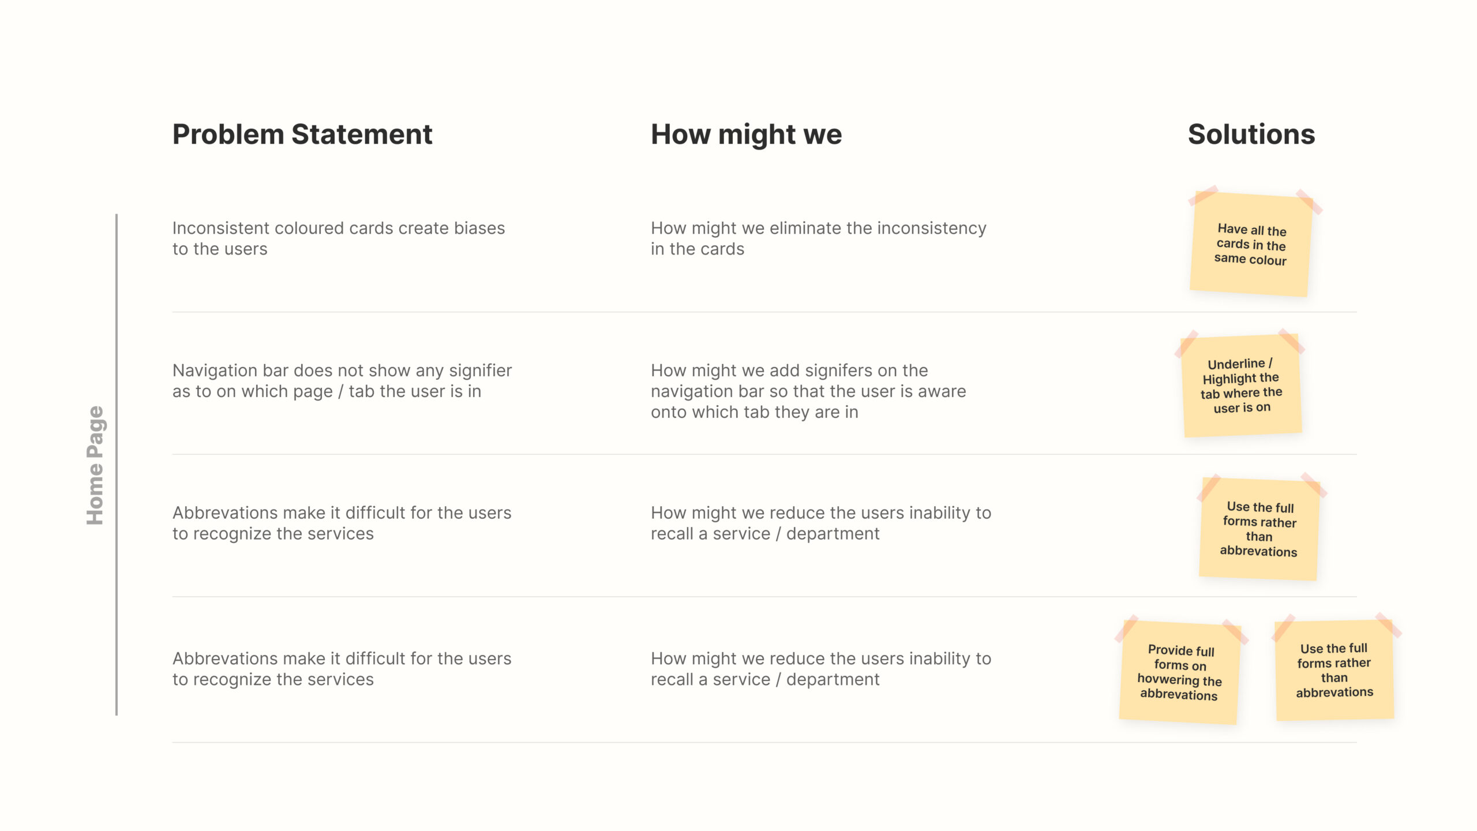The width and height of the screenshot is (1477, 831).
Task: Click the "Provide full forms on hovwering" sticky note
Action: point(1179,673)
